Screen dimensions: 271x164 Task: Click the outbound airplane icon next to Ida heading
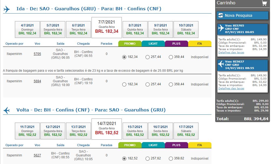point(6,9)
